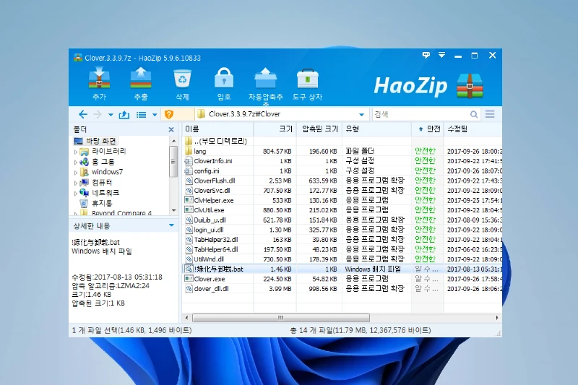The height and width of the screenshot is (385, 578).
Task: Select the ClvUtil.exe file
Action: tap(342, 210)
